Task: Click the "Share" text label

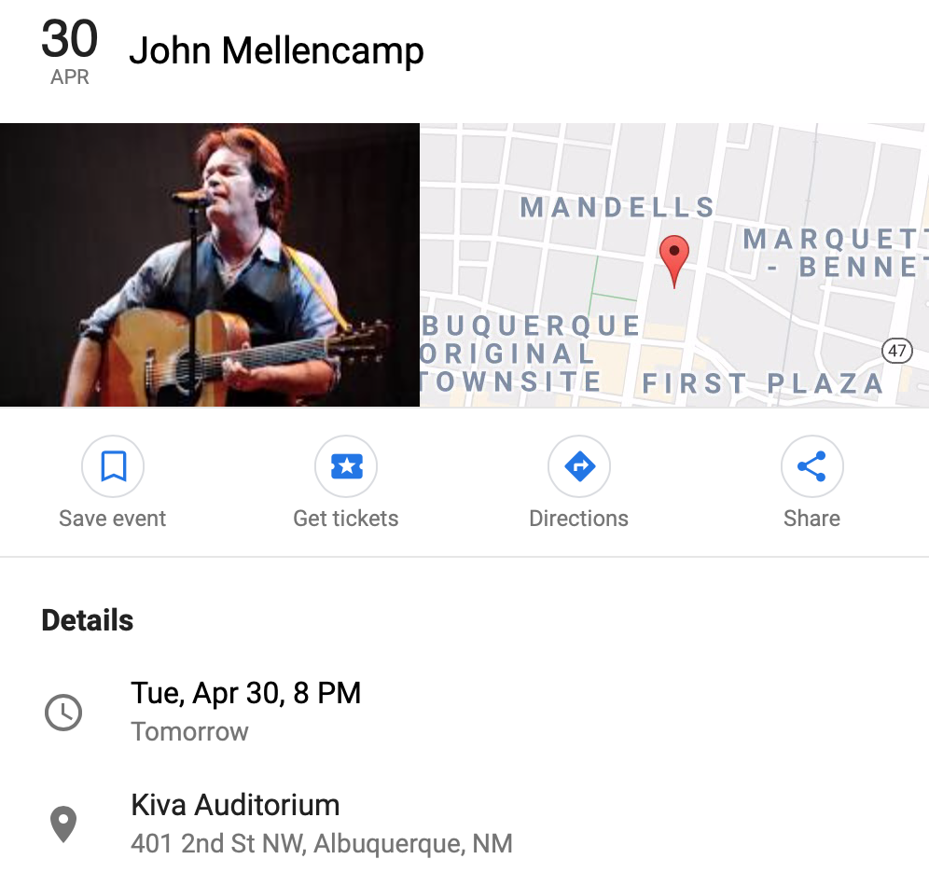Action: (811, 519)
